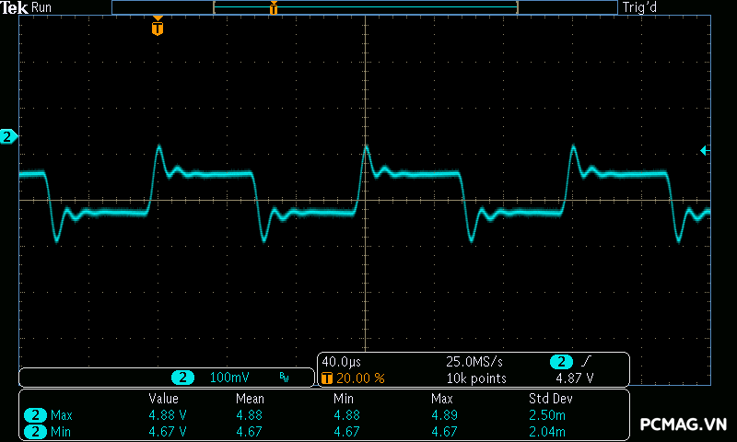
Task: Select the channel 2 badge beside 100mV
Action: pos(183,378)
